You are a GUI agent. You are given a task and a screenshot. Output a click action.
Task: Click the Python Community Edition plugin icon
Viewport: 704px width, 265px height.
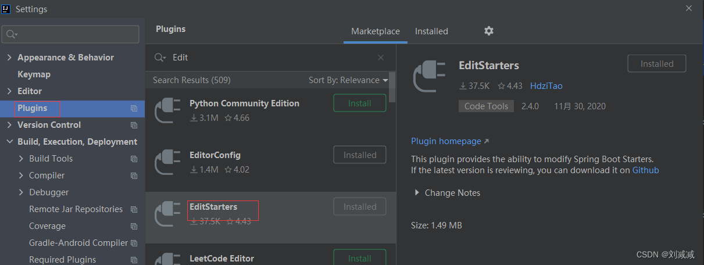(x=167, y=110)
